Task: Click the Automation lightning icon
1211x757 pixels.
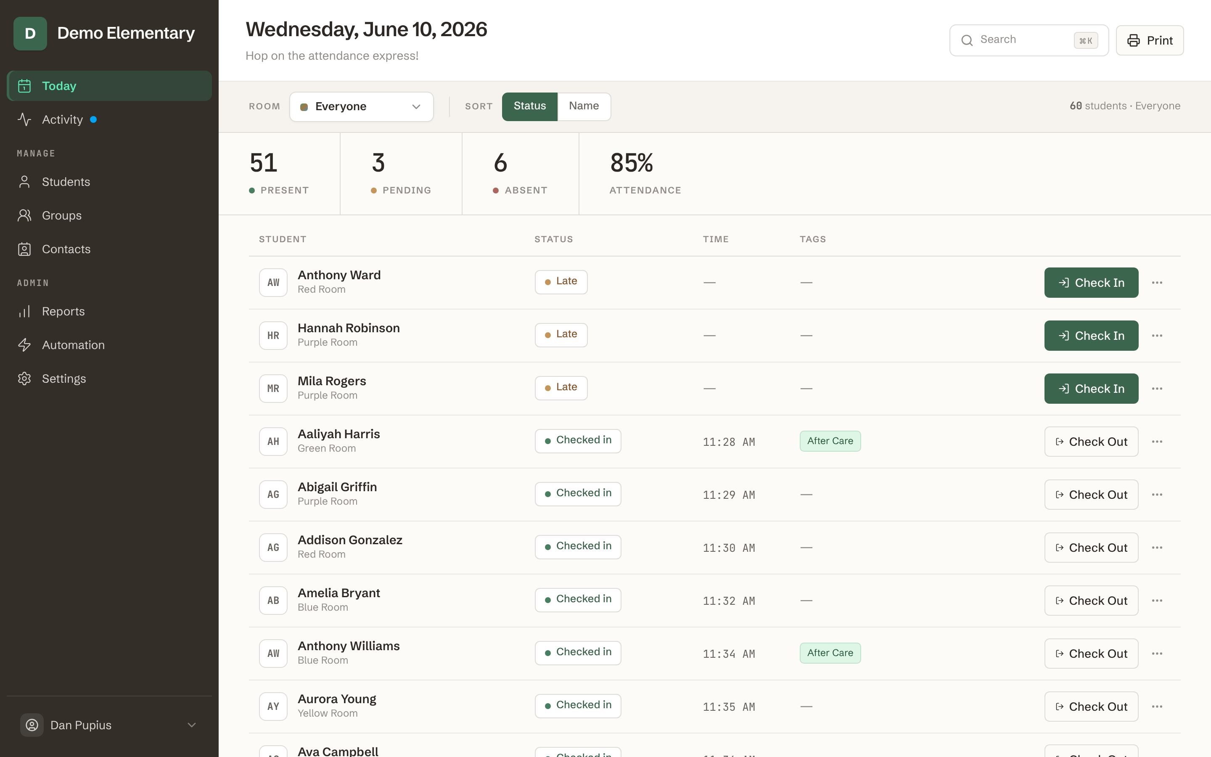Action: point(24,345)
